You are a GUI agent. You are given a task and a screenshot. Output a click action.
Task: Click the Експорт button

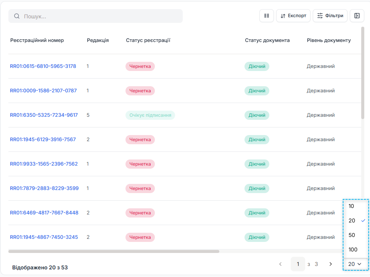click(x=293, y=16)
